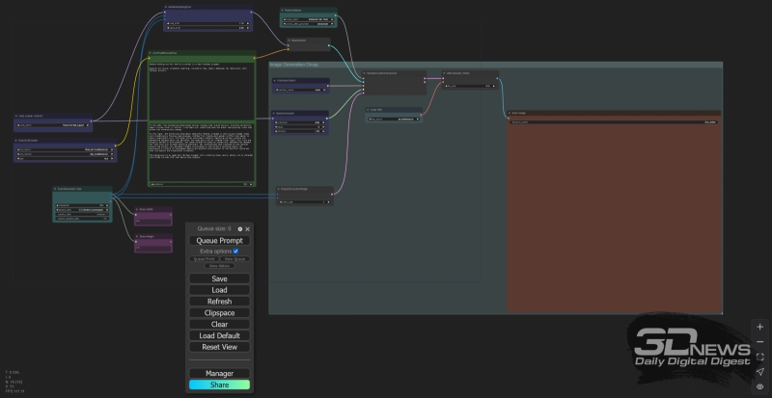Collapse the Save Image node via its dot
The width and height of the screenshot is (772, 398).
(x=510, y=113)
